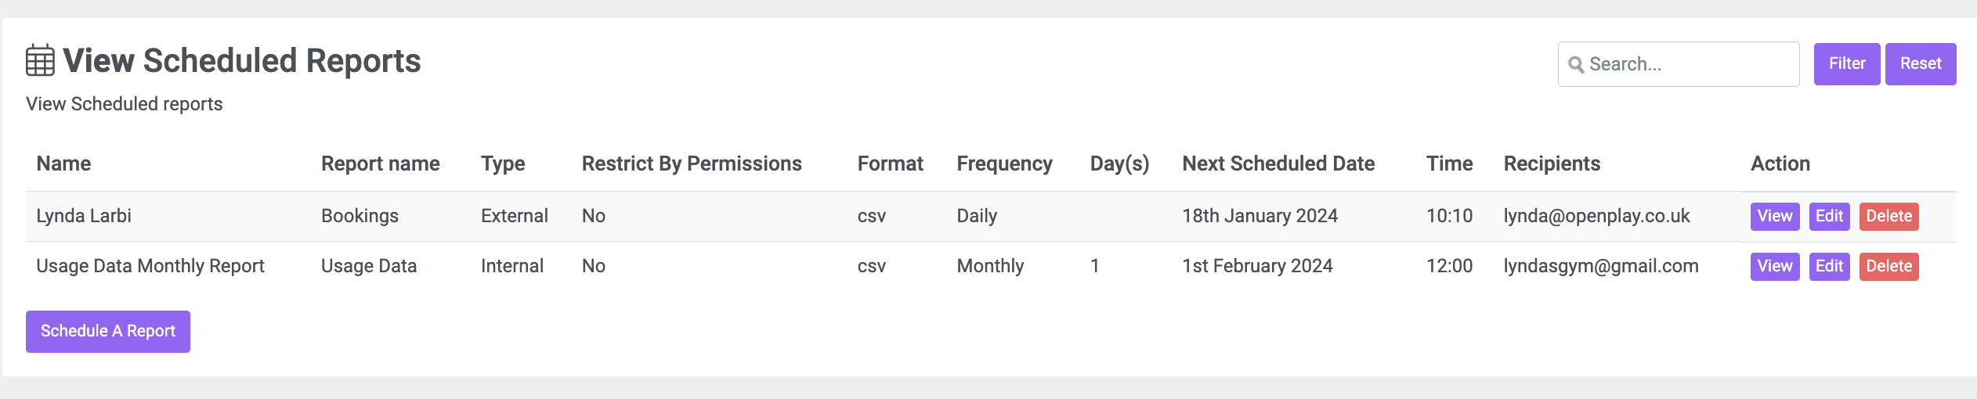This screenshot has height=399, width=1977.
Task: Click the magnifier icon in the search box
Action: pyautogui.click(x=1576, y=64)
